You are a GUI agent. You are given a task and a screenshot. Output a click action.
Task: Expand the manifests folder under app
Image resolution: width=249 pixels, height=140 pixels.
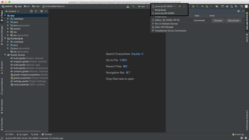pyautogui.click(x=8, y=19)
